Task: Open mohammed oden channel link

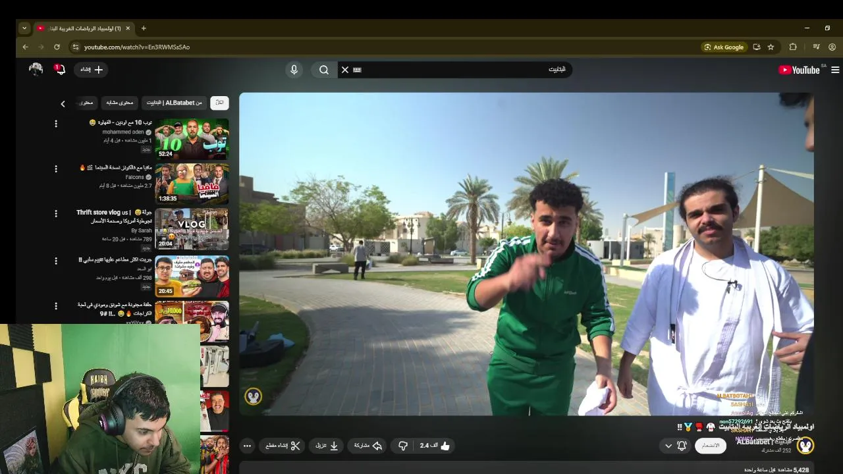Action: (x=123, y=132)
